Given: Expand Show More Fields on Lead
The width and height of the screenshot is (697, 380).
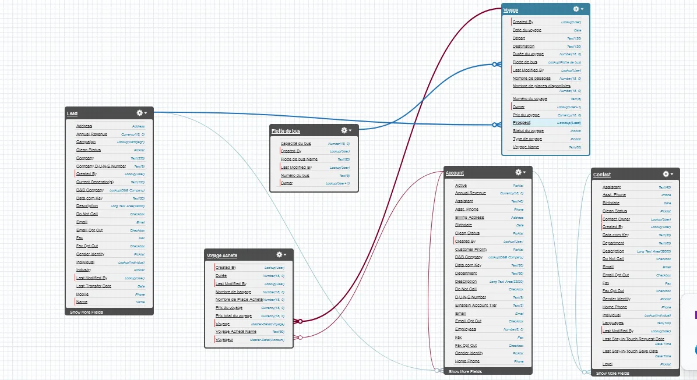Looking at the screenshot, I should 86,312.
